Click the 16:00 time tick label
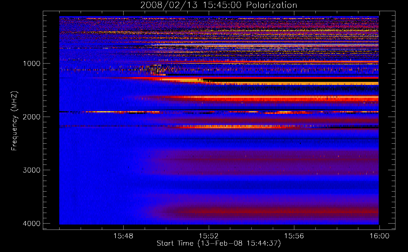408x252 pixels. point(380,236)
